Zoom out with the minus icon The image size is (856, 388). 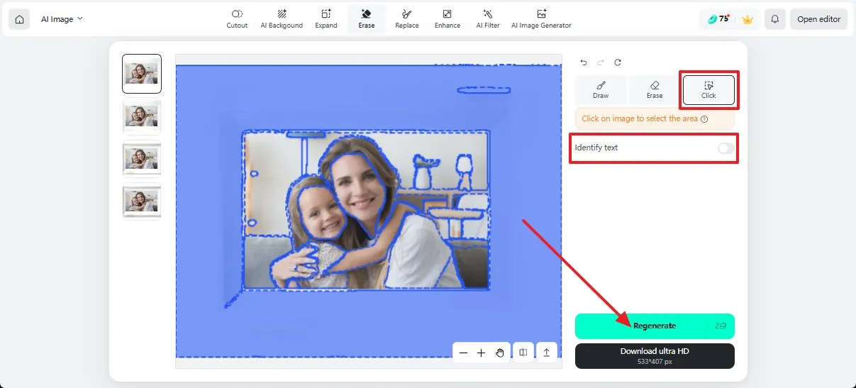[463, 353]
